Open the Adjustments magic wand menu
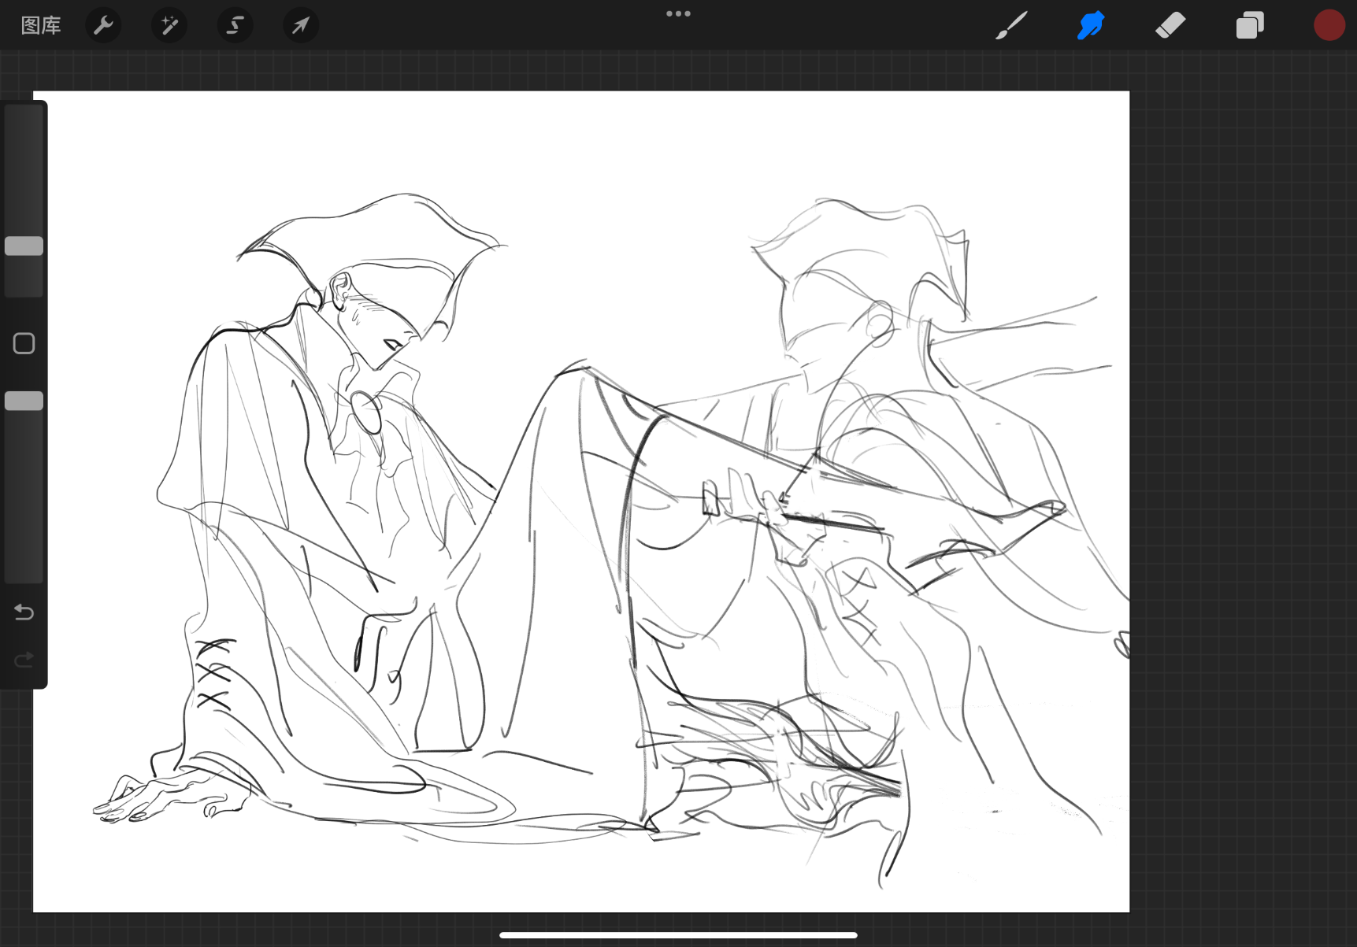The image size is (1357, 947). point(169,25)
